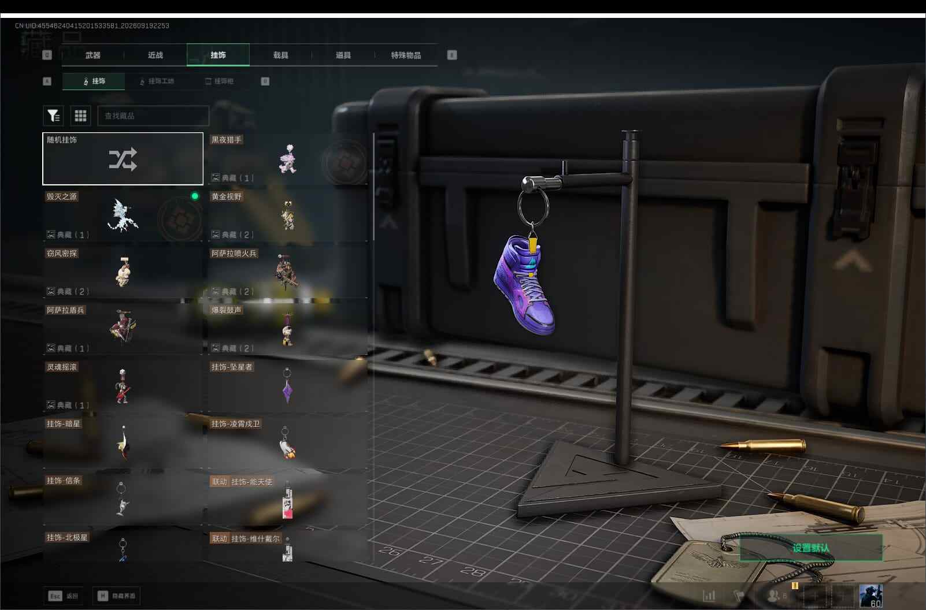
Task: Switch to grid view layout icon
Action: [80, 116]
